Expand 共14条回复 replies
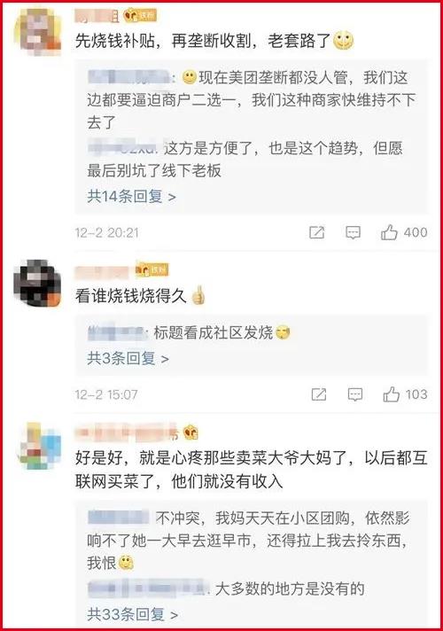 click(132, 197)
